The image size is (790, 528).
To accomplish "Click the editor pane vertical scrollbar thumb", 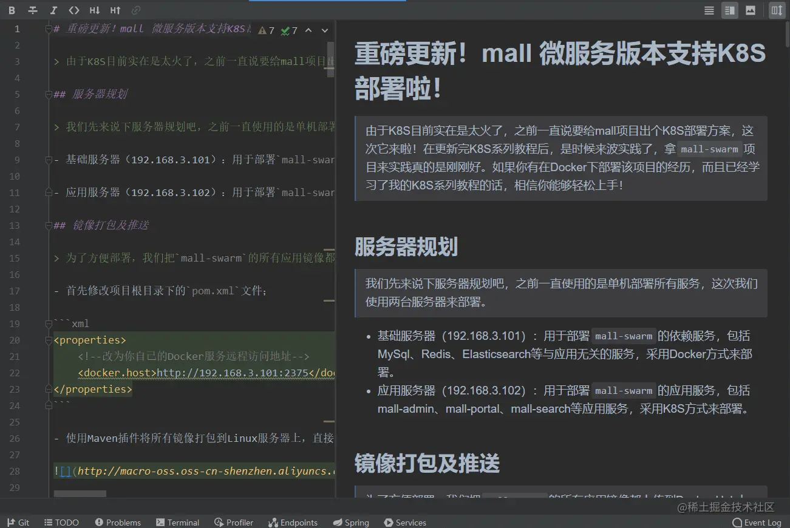I will (x=331, y=59).
